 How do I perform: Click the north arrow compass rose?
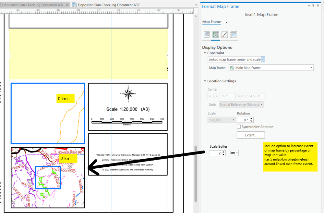pos(128,94)
